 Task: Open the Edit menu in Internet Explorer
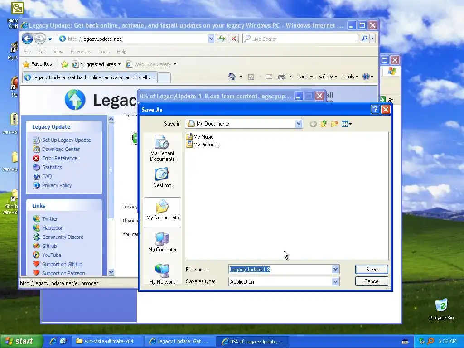42,52
